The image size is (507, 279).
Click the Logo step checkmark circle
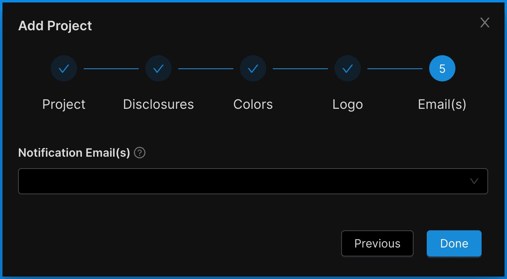(348, 69)
